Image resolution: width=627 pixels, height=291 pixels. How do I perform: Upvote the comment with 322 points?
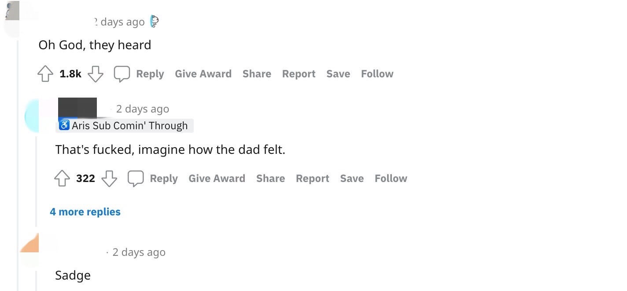point(62,178)
